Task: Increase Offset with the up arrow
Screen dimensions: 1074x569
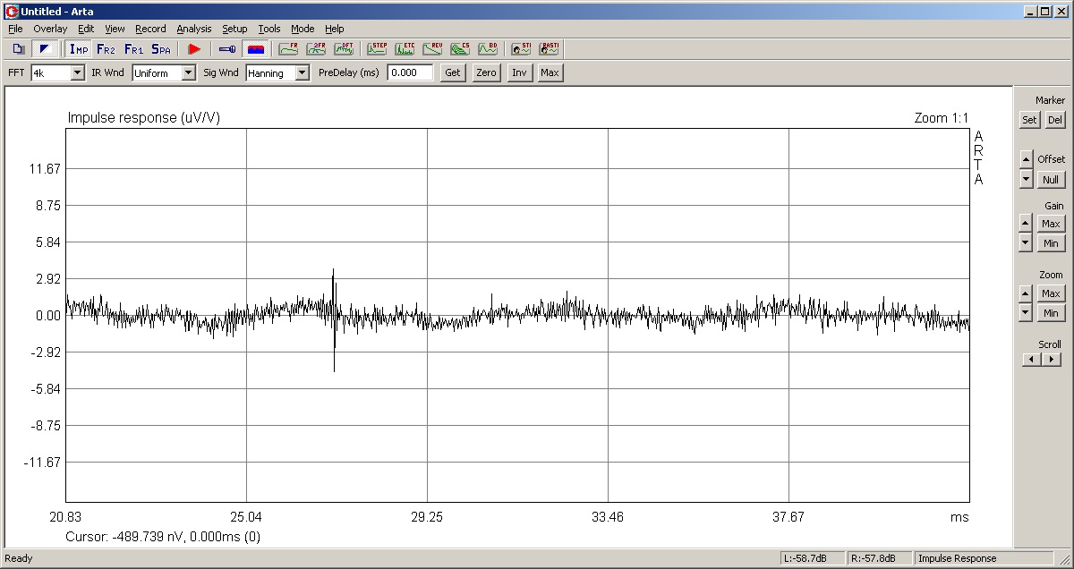Action: tap(1026, 158)
